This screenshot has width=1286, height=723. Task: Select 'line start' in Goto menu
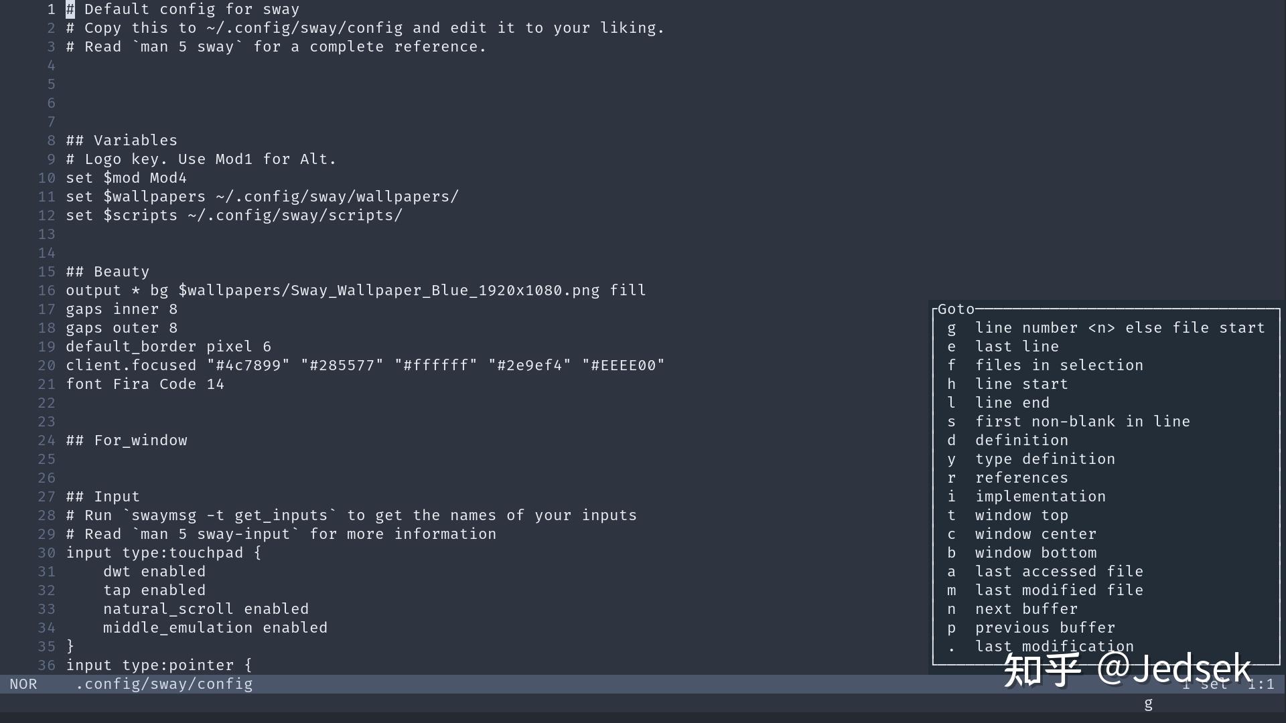(1021, 384)
